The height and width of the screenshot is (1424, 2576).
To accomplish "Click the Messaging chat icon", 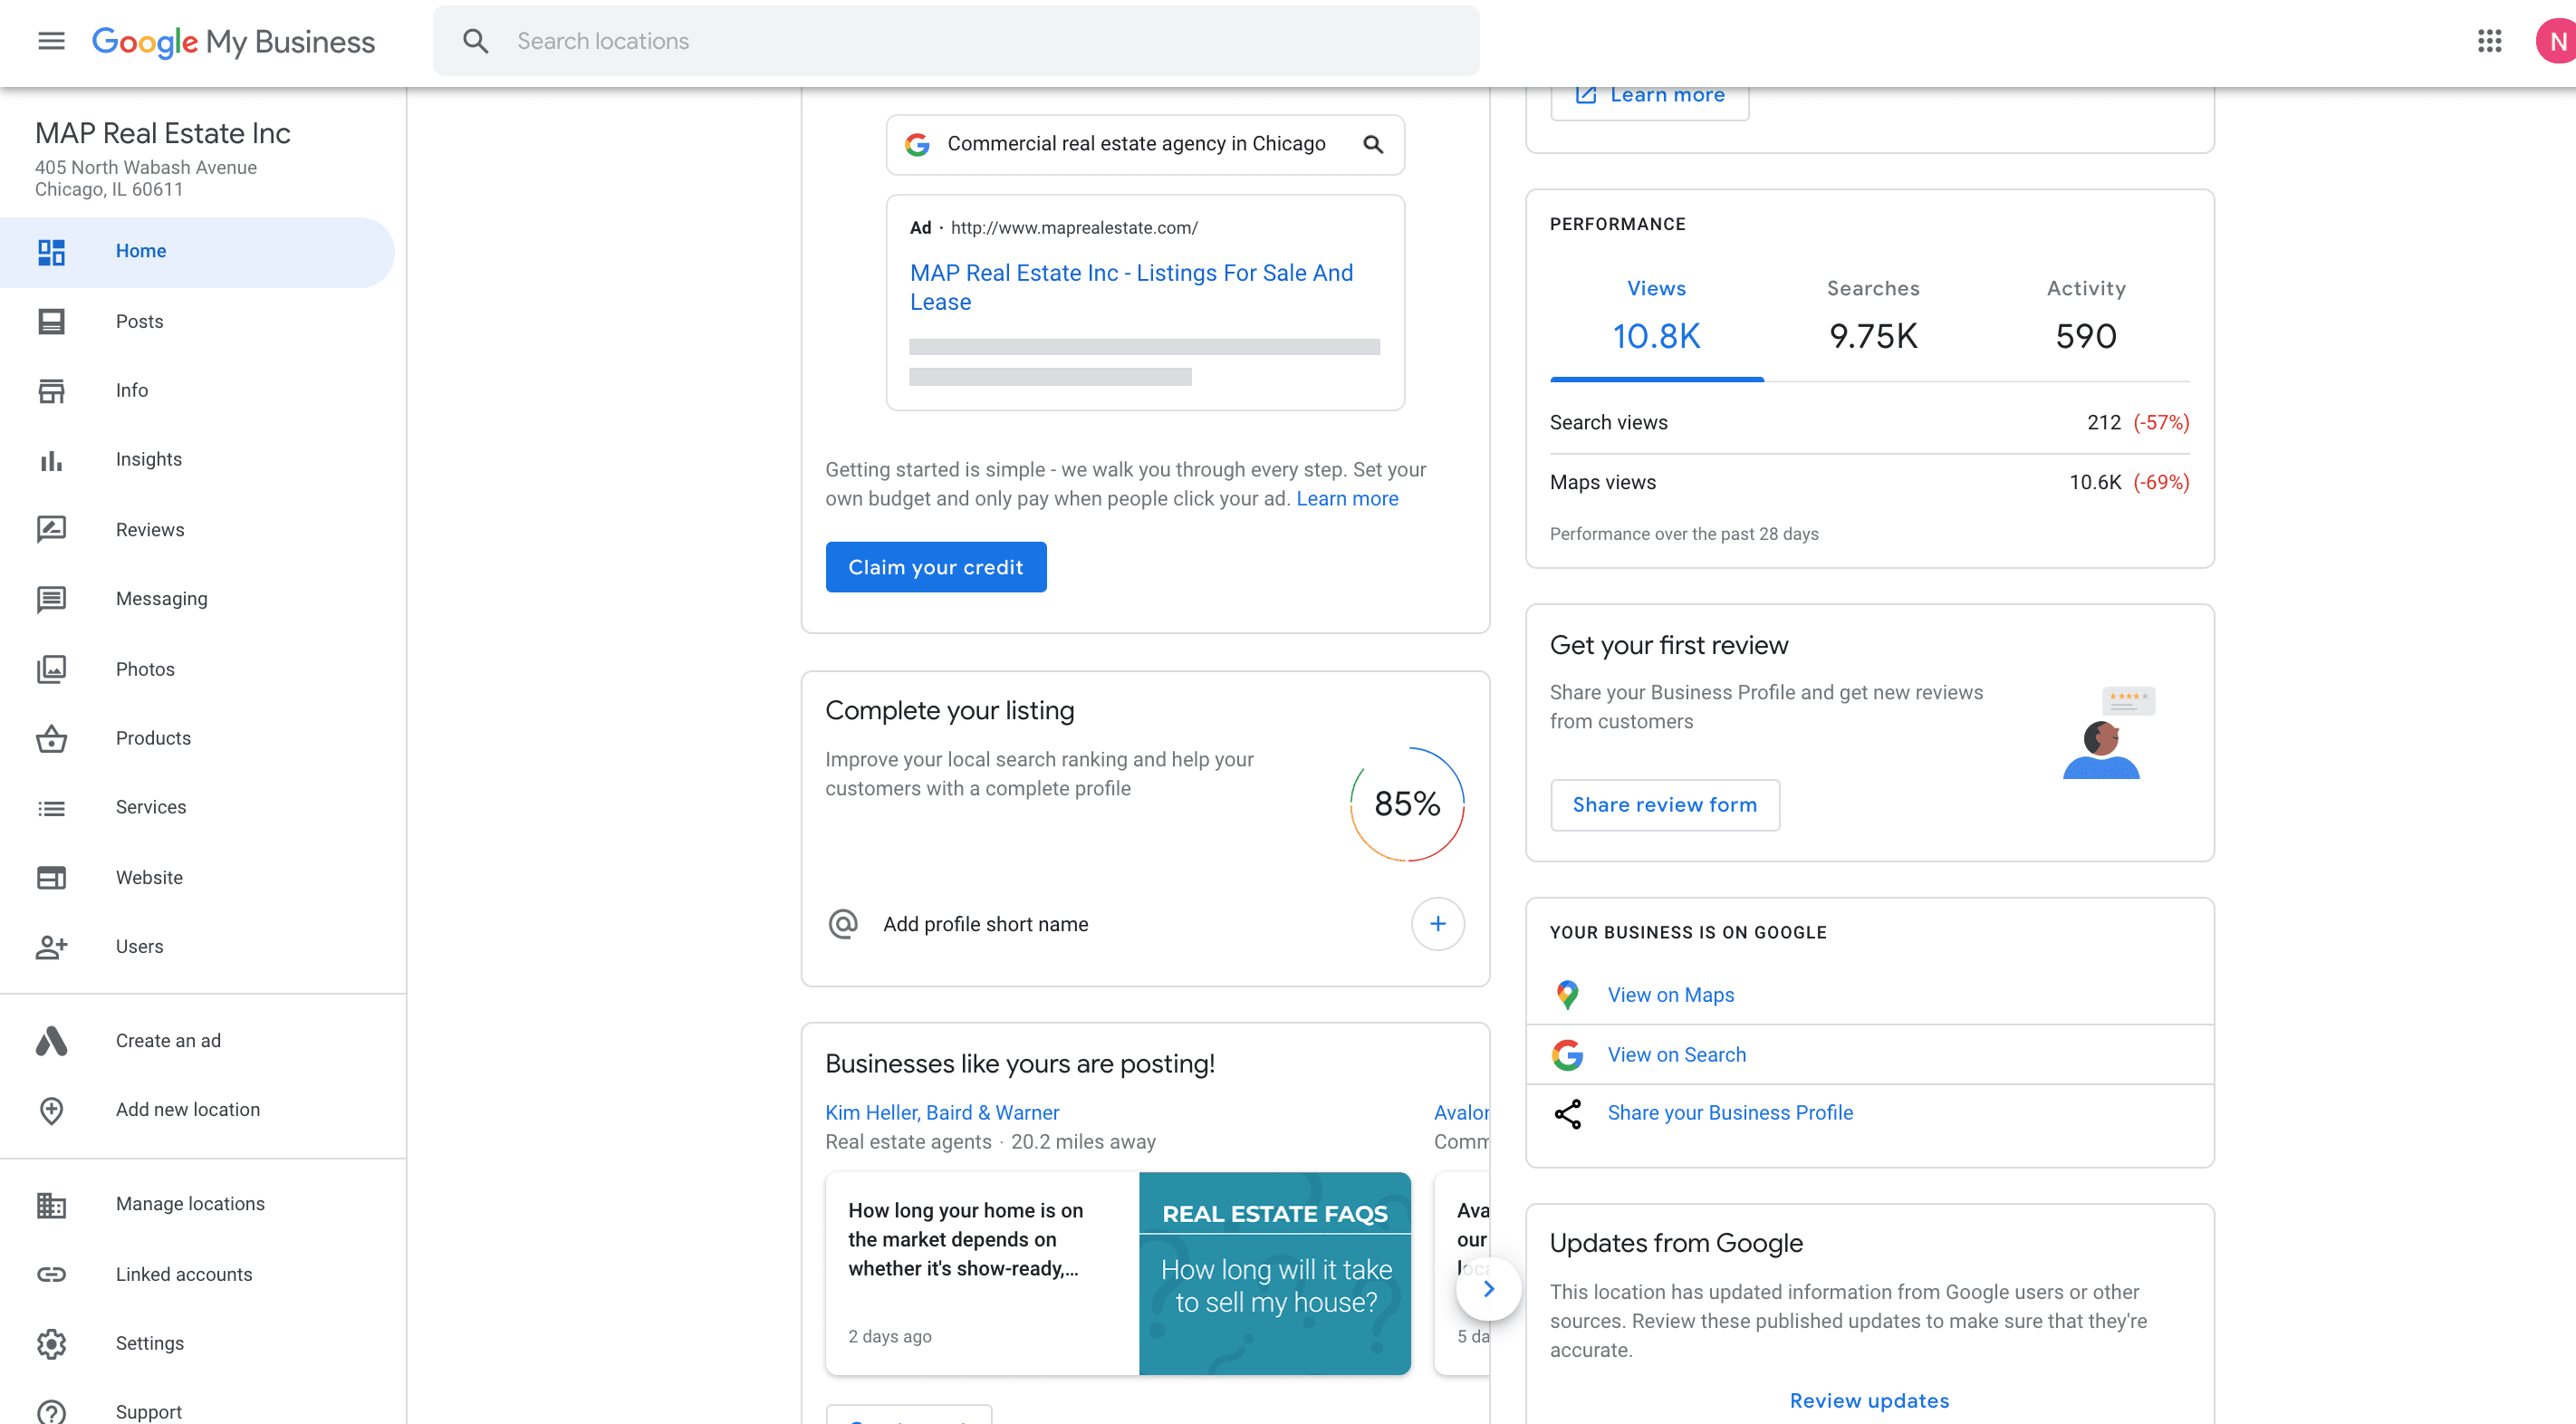I will point(51,599).
